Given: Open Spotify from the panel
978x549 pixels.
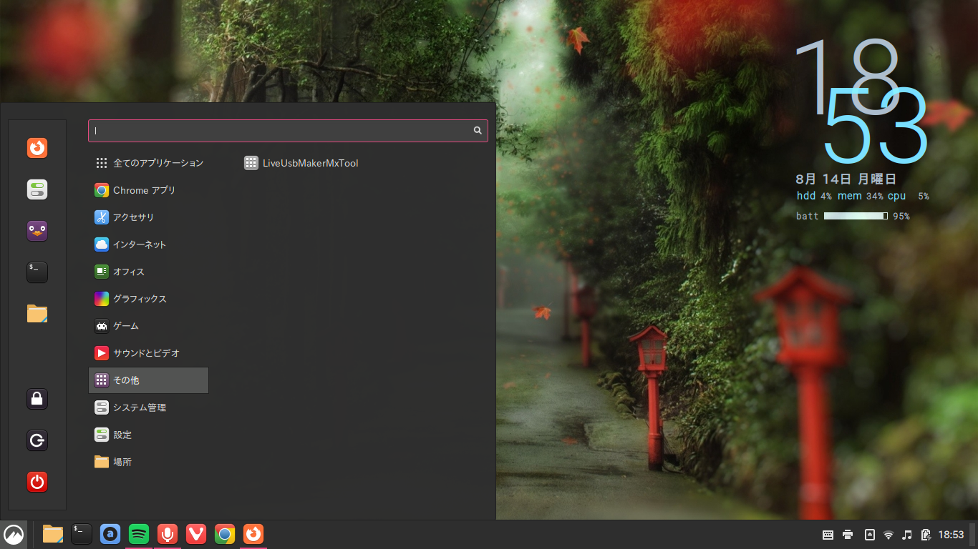Looking at the screenshot, I should (139, 534).
